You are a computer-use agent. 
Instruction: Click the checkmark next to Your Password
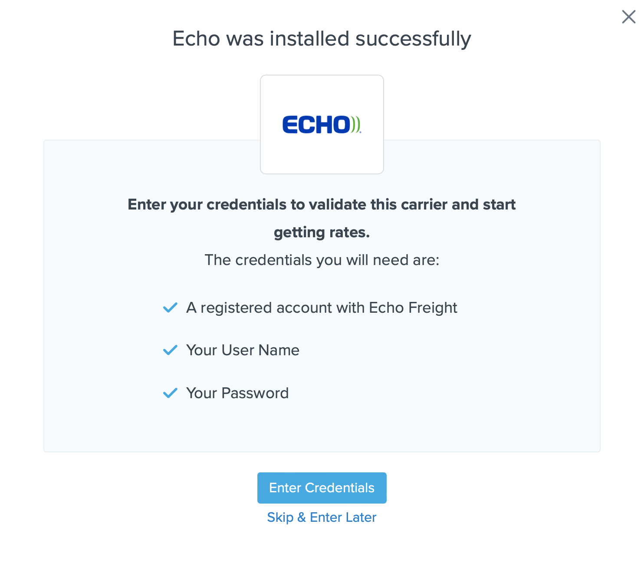coord(170,393)
